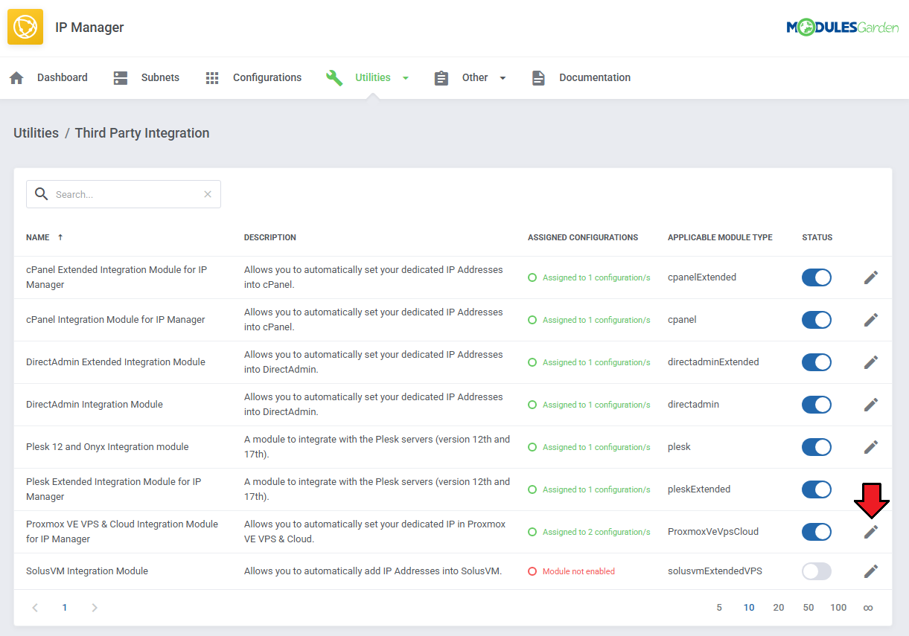Click the pencil edit icon for SolusVM Integration Module
Screen dimensions: 909x636
pyautogui.click(x=870, y=571)
